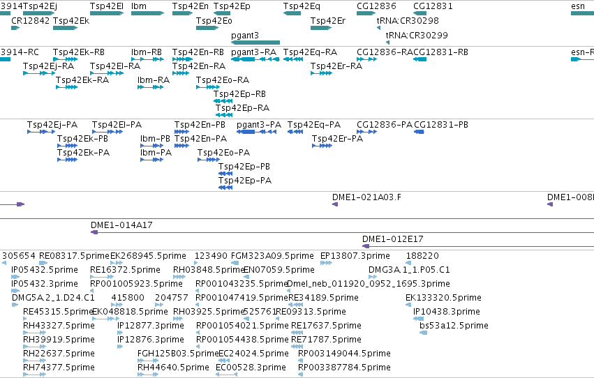Select the DME1-014A17 clone
Screen dimensions: 594x378
(x=342, y=232)
